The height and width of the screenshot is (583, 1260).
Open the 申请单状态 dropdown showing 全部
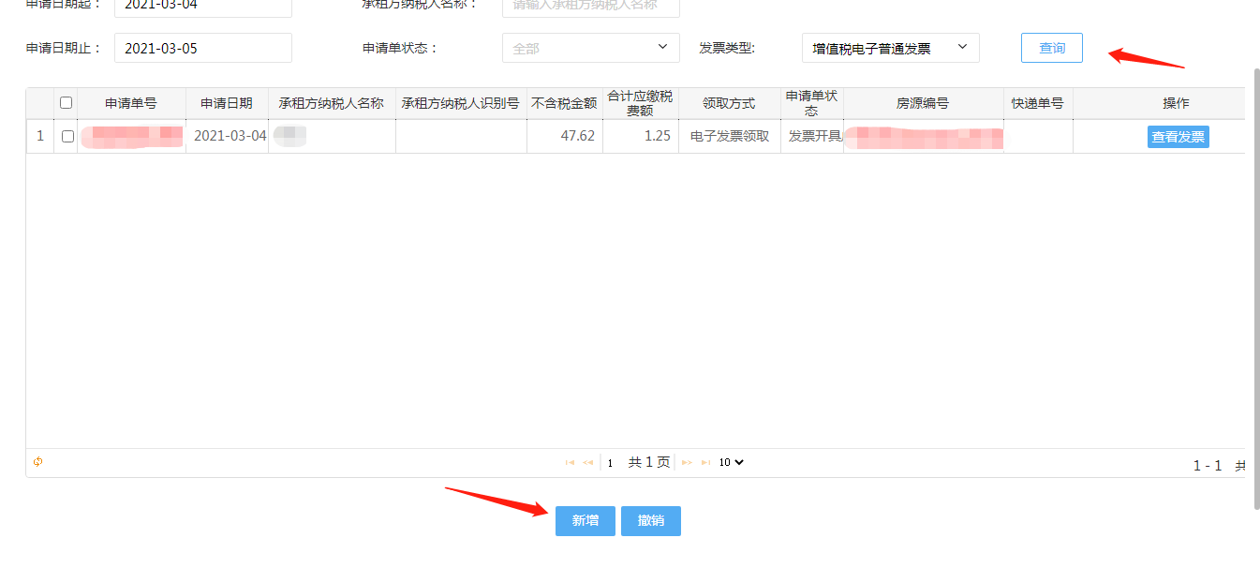click(x=590, y=47)
